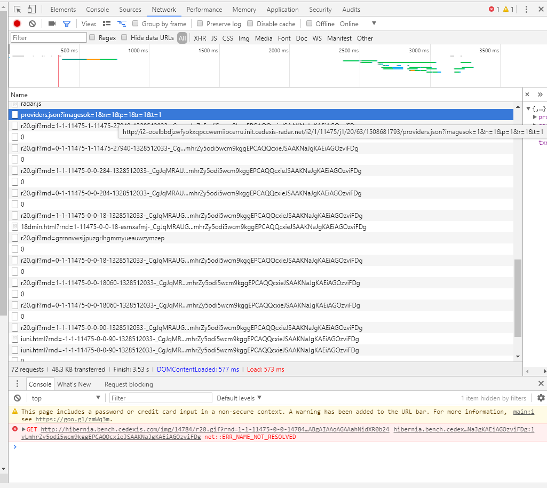Click the red error count indicator

(x=494, y=10)
